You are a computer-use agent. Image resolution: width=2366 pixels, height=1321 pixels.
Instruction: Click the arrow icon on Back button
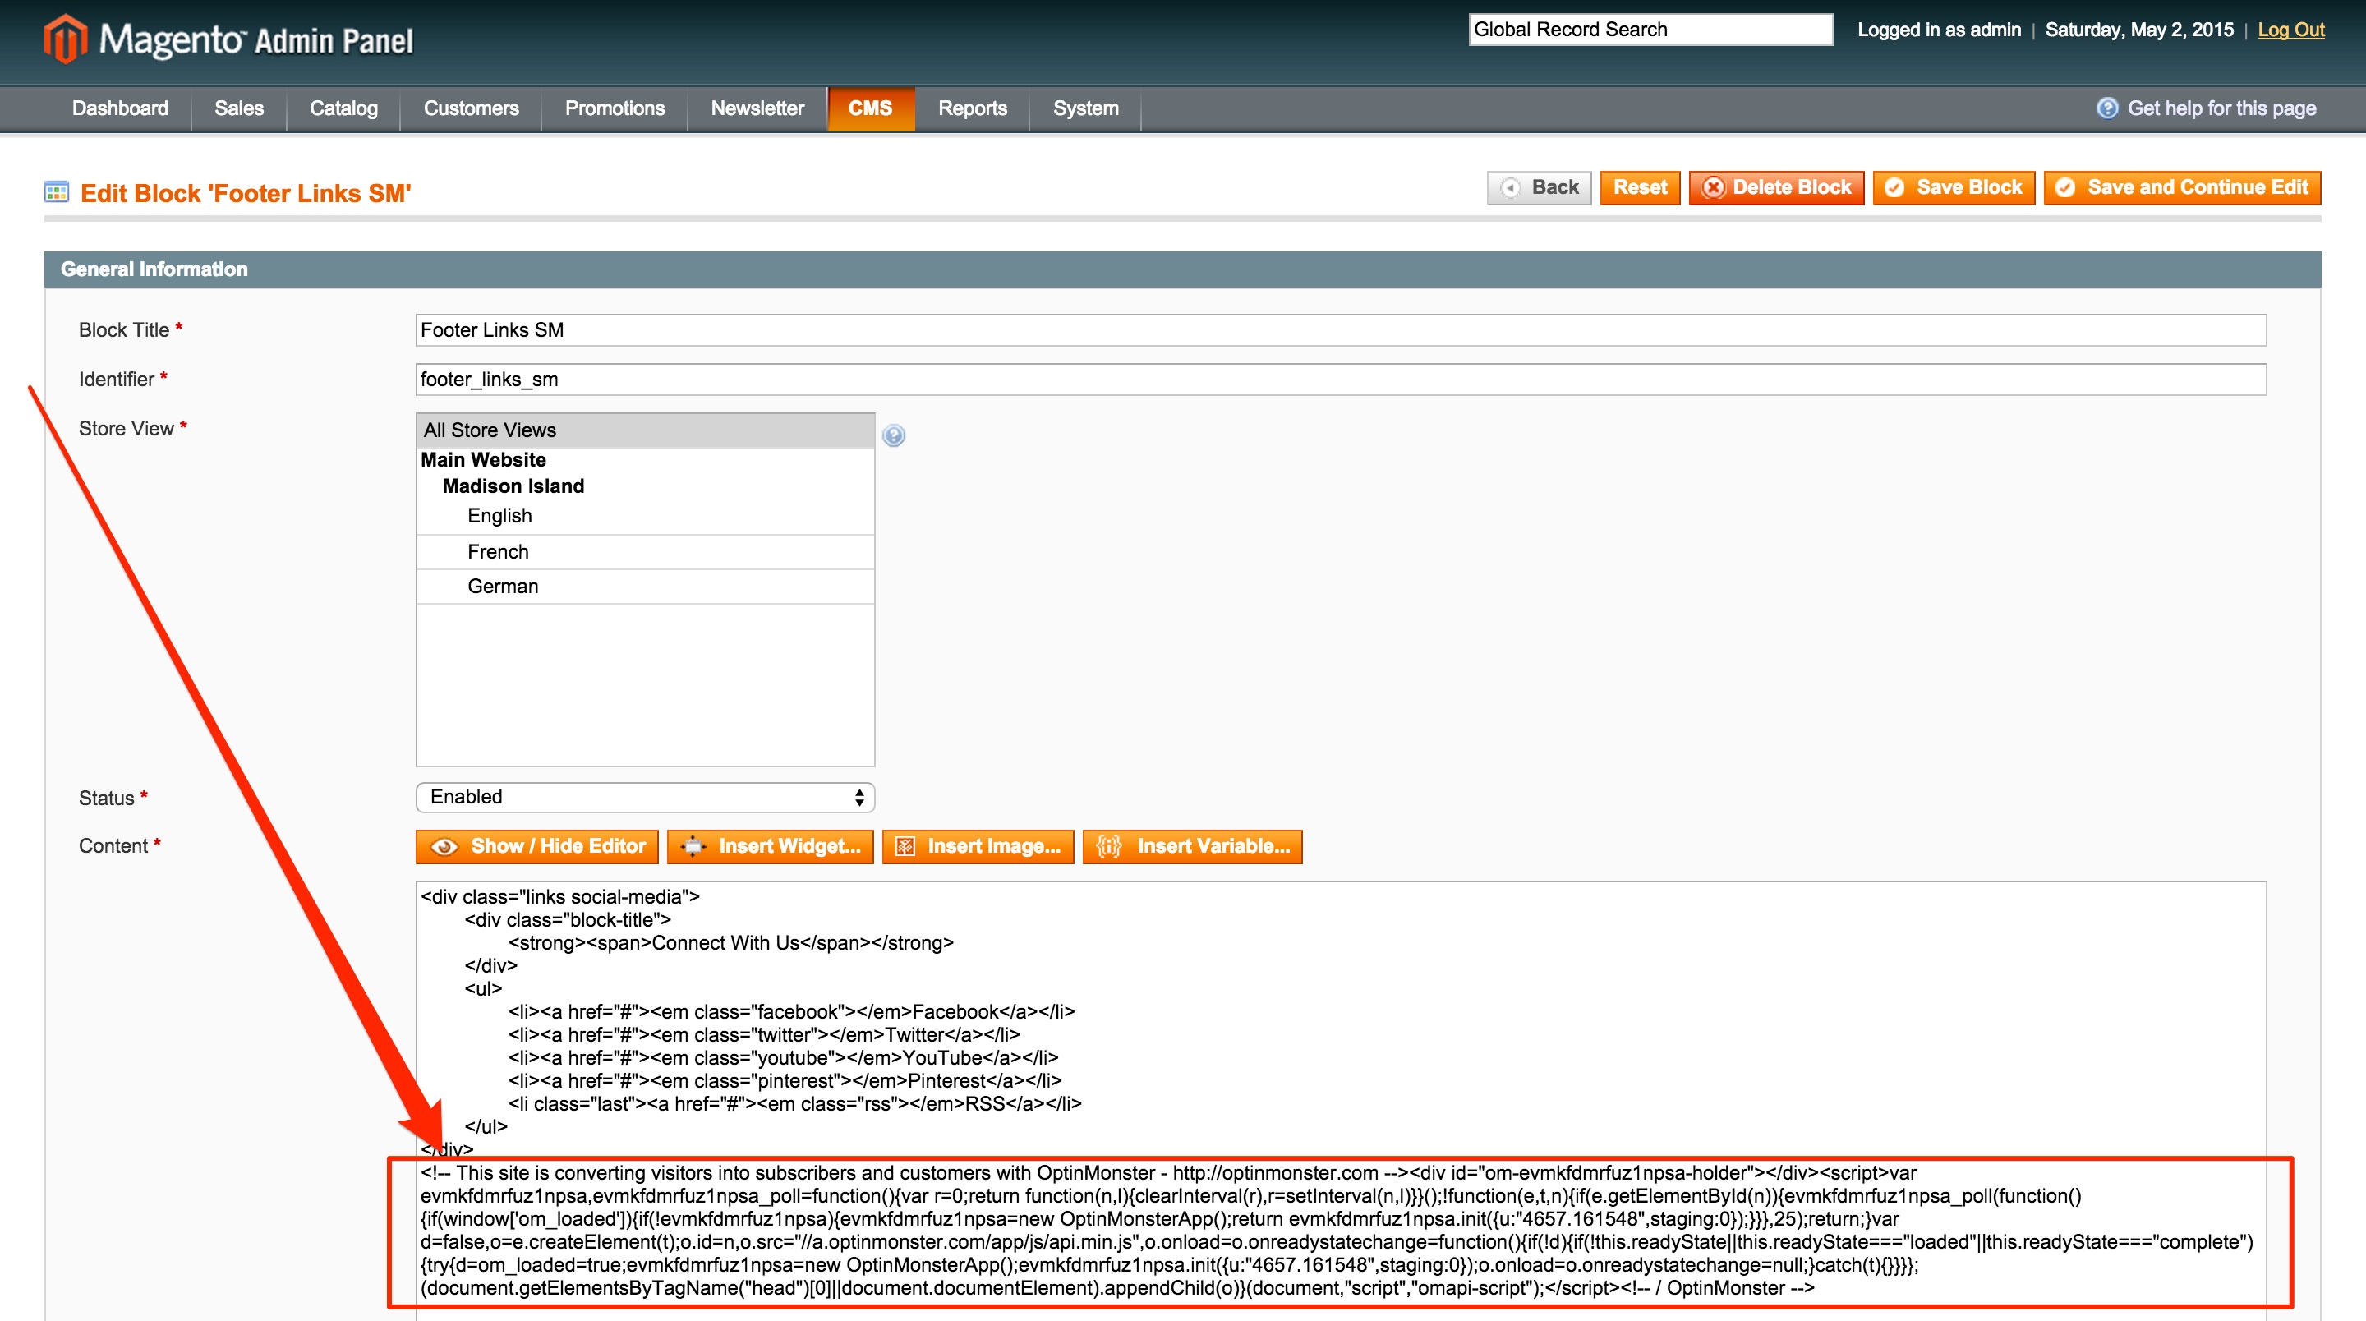pyautogui.click(x=1511, y=188)
